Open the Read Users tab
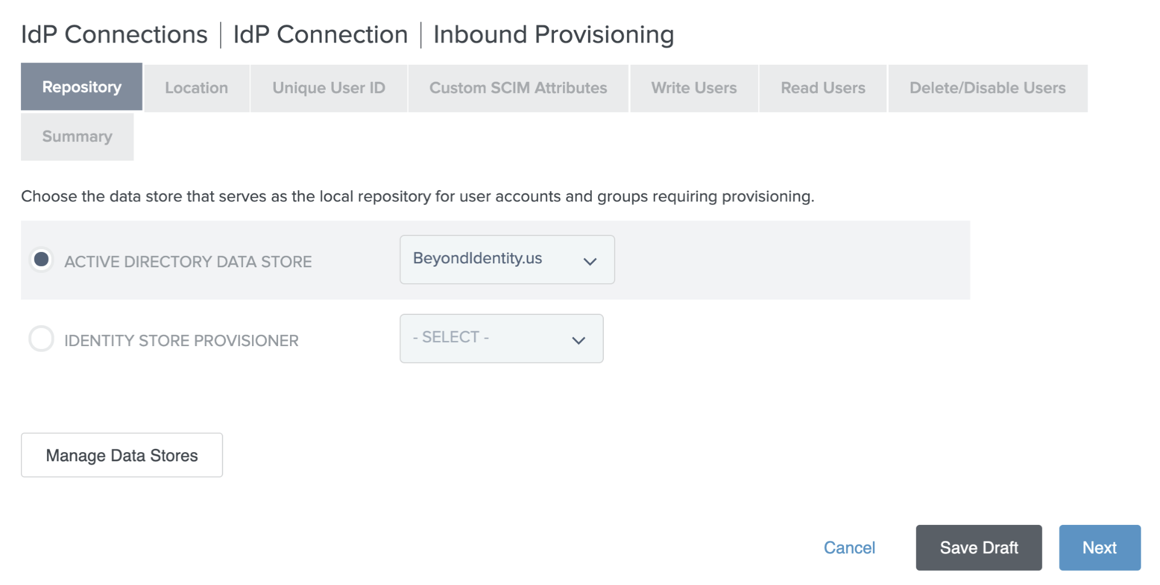 pyautogui.click(x=822, y=88)
